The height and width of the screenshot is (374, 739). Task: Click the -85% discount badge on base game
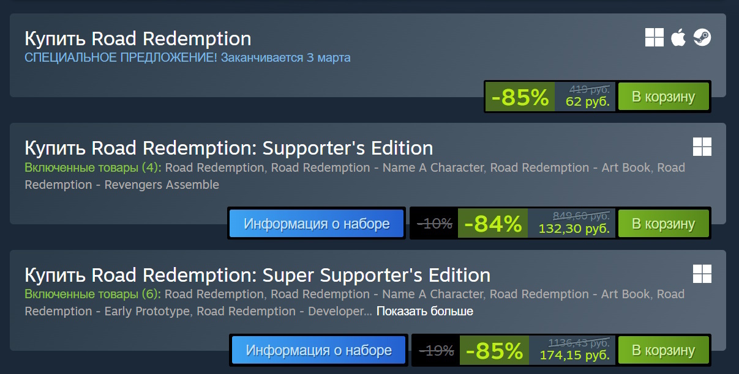pyautogui.click(x=520, y=97)
